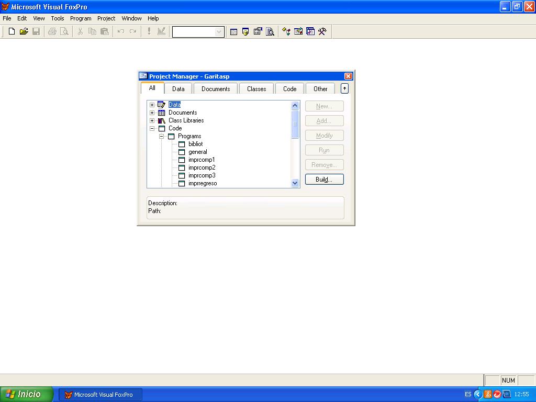Click the Redo arrow icon

click(x=133, y=32)
